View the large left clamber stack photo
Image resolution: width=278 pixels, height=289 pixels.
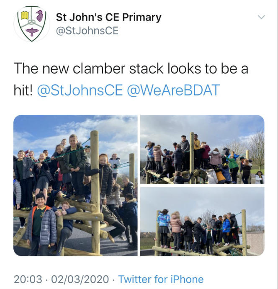(x=75, y=185)
